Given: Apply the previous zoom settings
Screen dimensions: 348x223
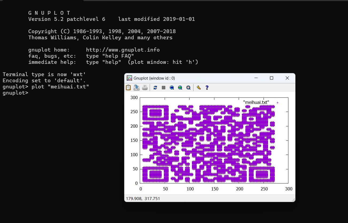Looking at the screenshot, I should pyautogui.click(x=172, y=87).
